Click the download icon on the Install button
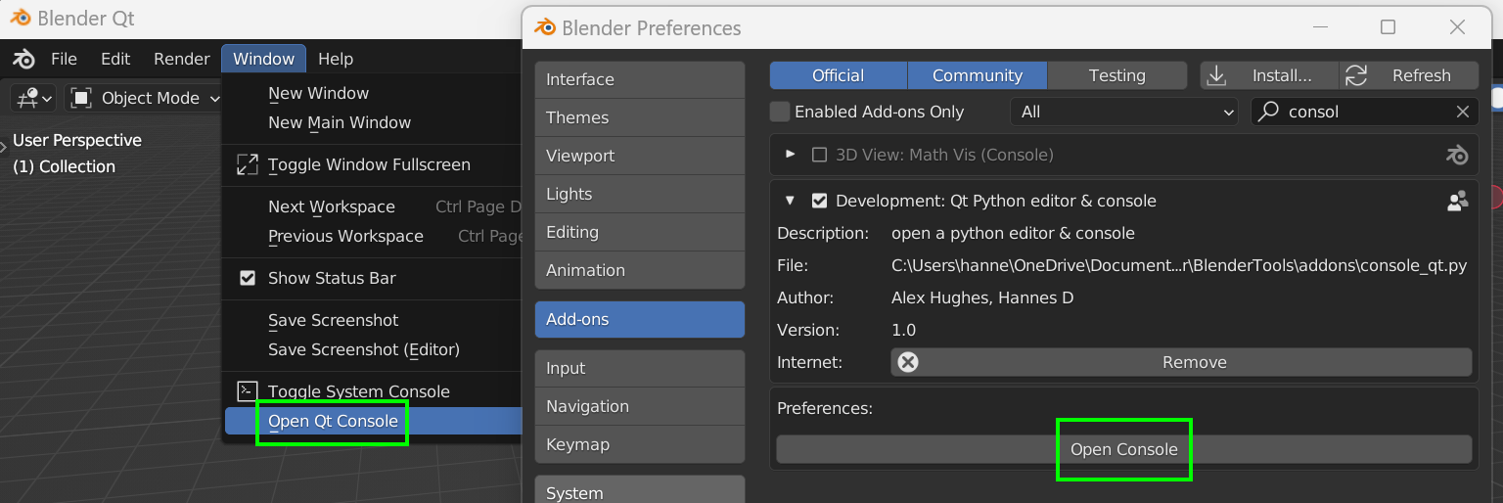The image size is (1503, 503). 1216,75
